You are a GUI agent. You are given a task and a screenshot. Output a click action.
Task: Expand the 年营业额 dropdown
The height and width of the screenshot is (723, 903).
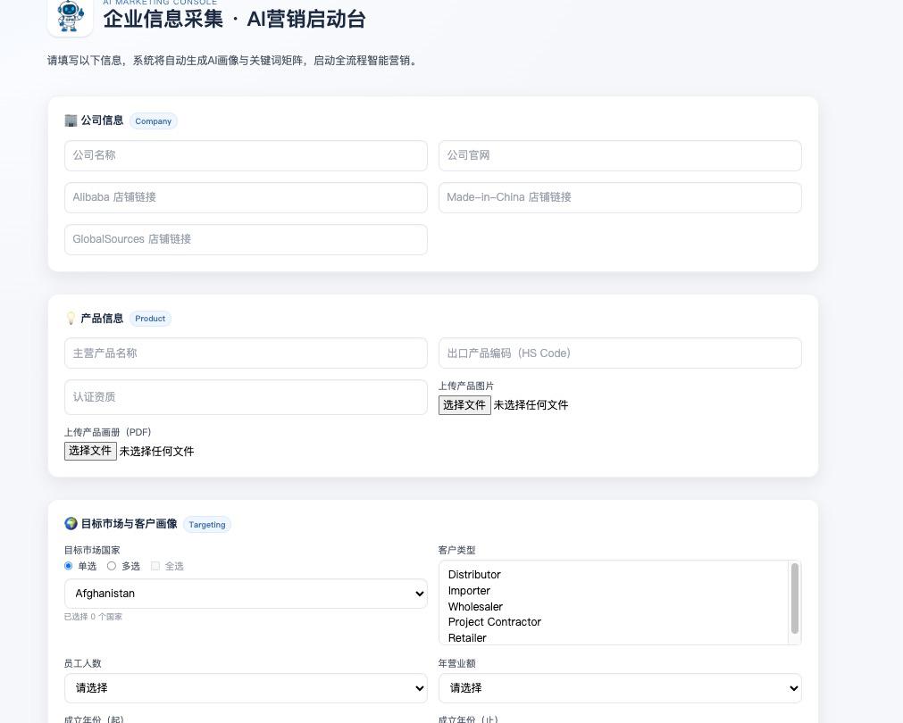tap(620, 688)
